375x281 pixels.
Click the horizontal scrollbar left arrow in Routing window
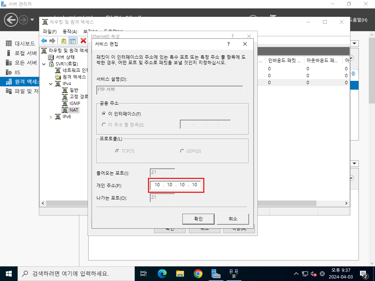43,203
